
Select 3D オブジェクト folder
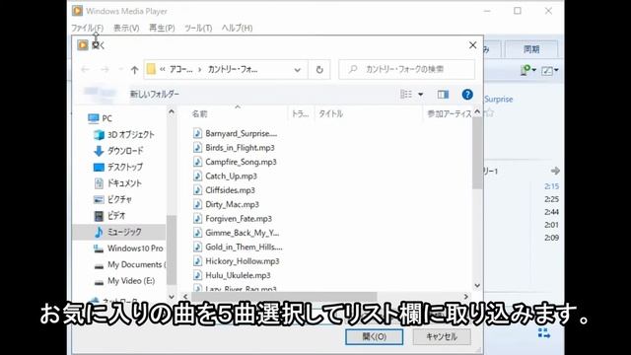(x=124, y=134)
